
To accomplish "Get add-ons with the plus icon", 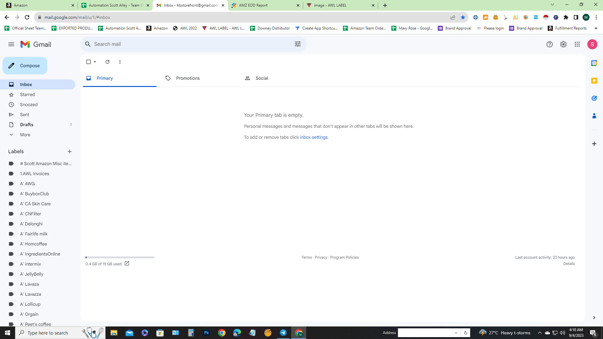I will [x=594, y=144].
